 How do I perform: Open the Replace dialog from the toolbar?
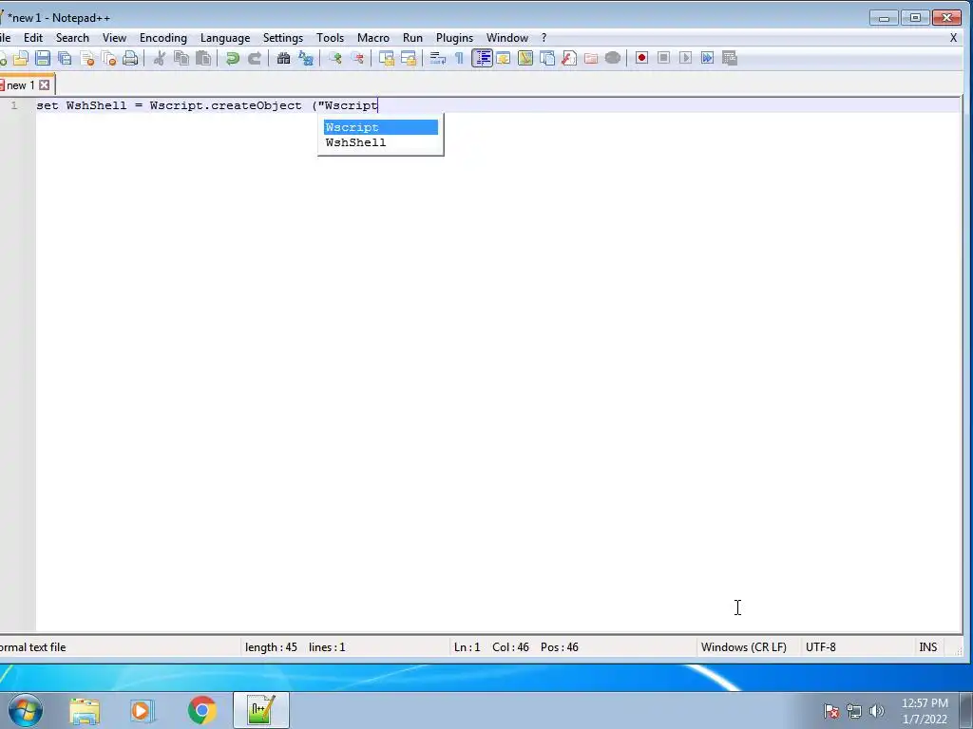[x=305, y=58]
